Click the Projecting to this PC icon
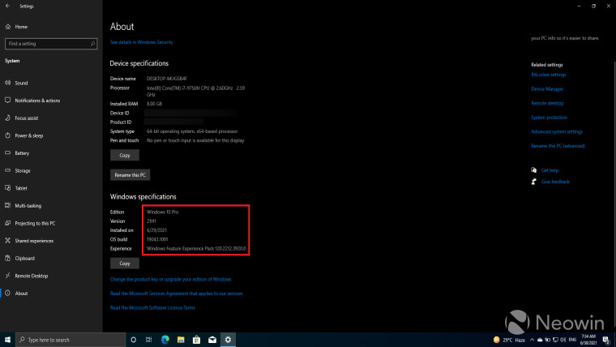The image size is (616, 347). click(x=8, y=223)
